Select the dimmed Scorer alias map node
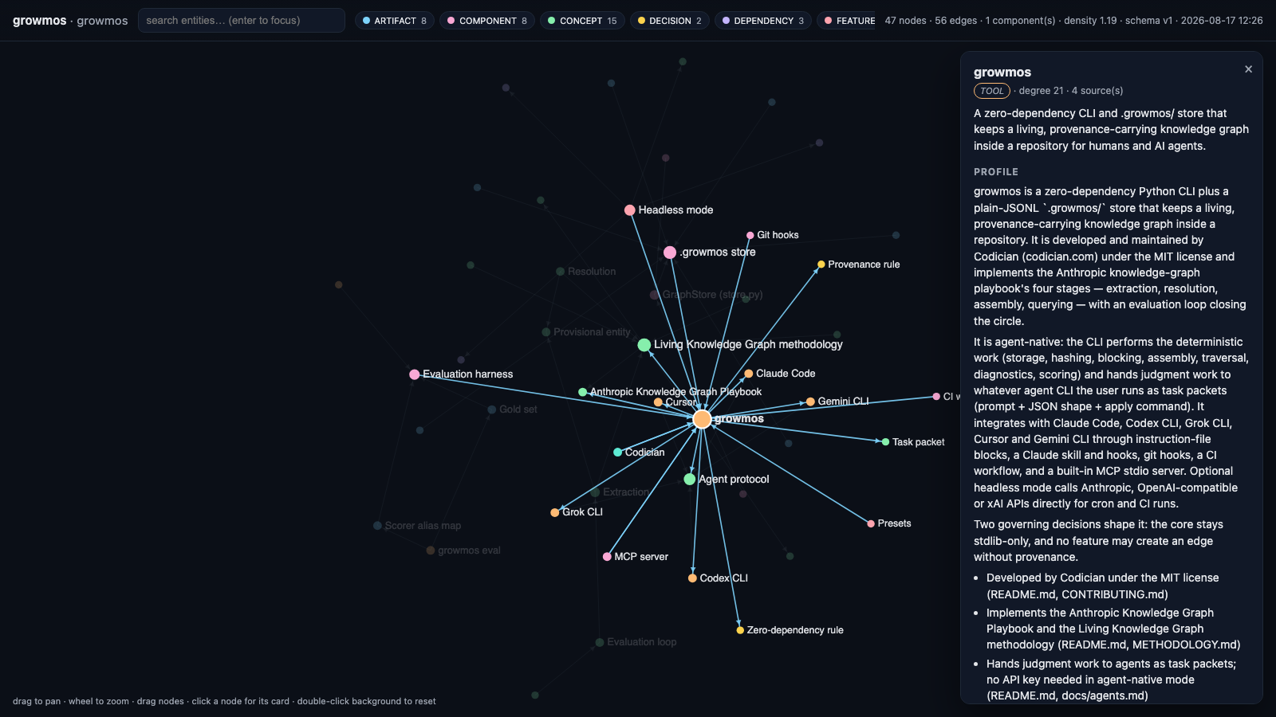Viewport: 1276px width, 717px height. click(x=377, y=526)
